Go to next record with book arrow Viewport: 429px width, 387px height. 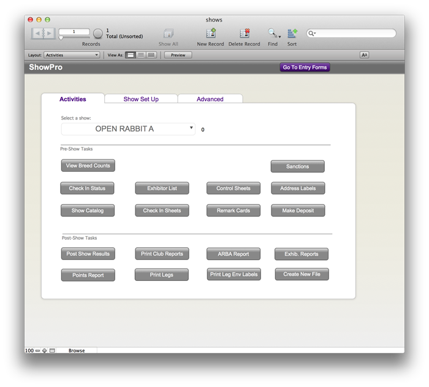tap(49, 33)
